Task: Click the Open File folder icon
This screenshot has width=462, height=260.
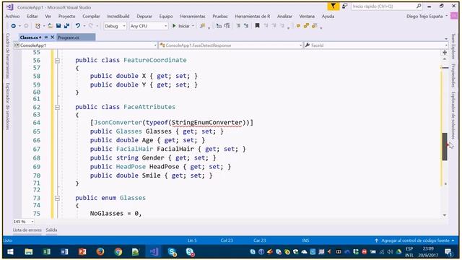Action: 51,26
